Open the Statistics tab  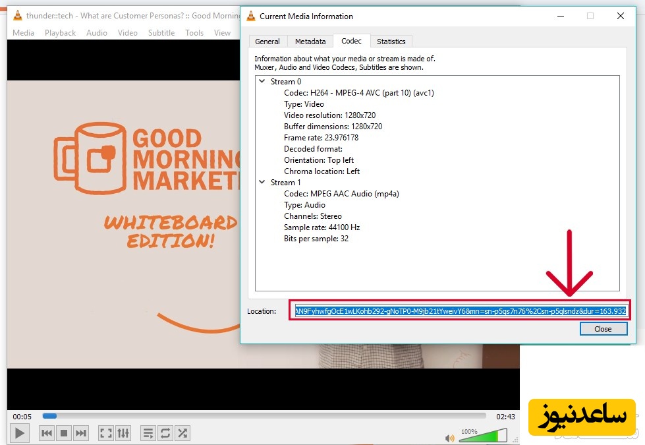(x=391, y=42)
